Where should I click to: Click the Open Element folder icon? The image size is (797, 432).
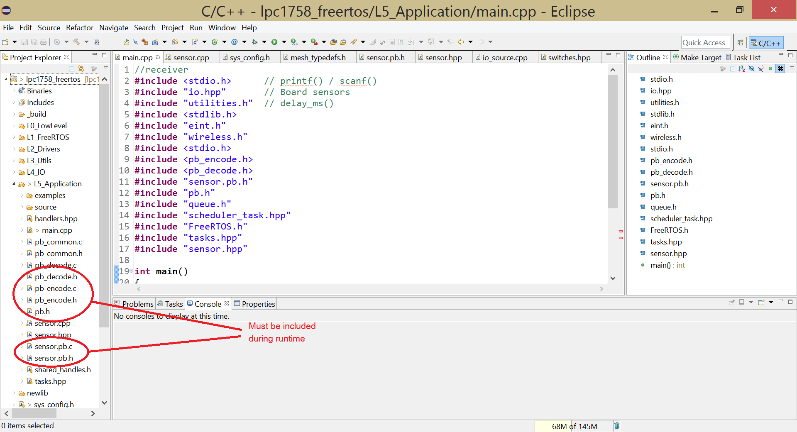click(333, 42)
